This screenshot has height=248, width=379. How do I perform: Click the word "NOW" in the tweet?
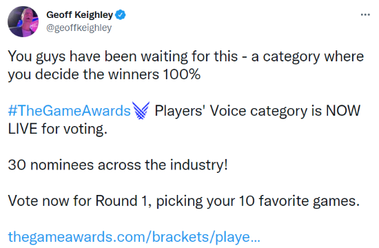click(343, 111)
